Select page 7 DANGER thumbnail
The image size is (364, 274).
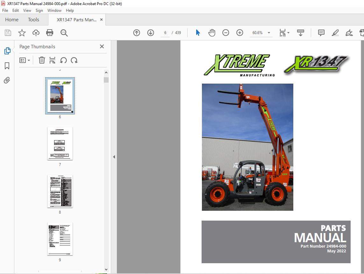pyautogui.click(x=60, y=143)
